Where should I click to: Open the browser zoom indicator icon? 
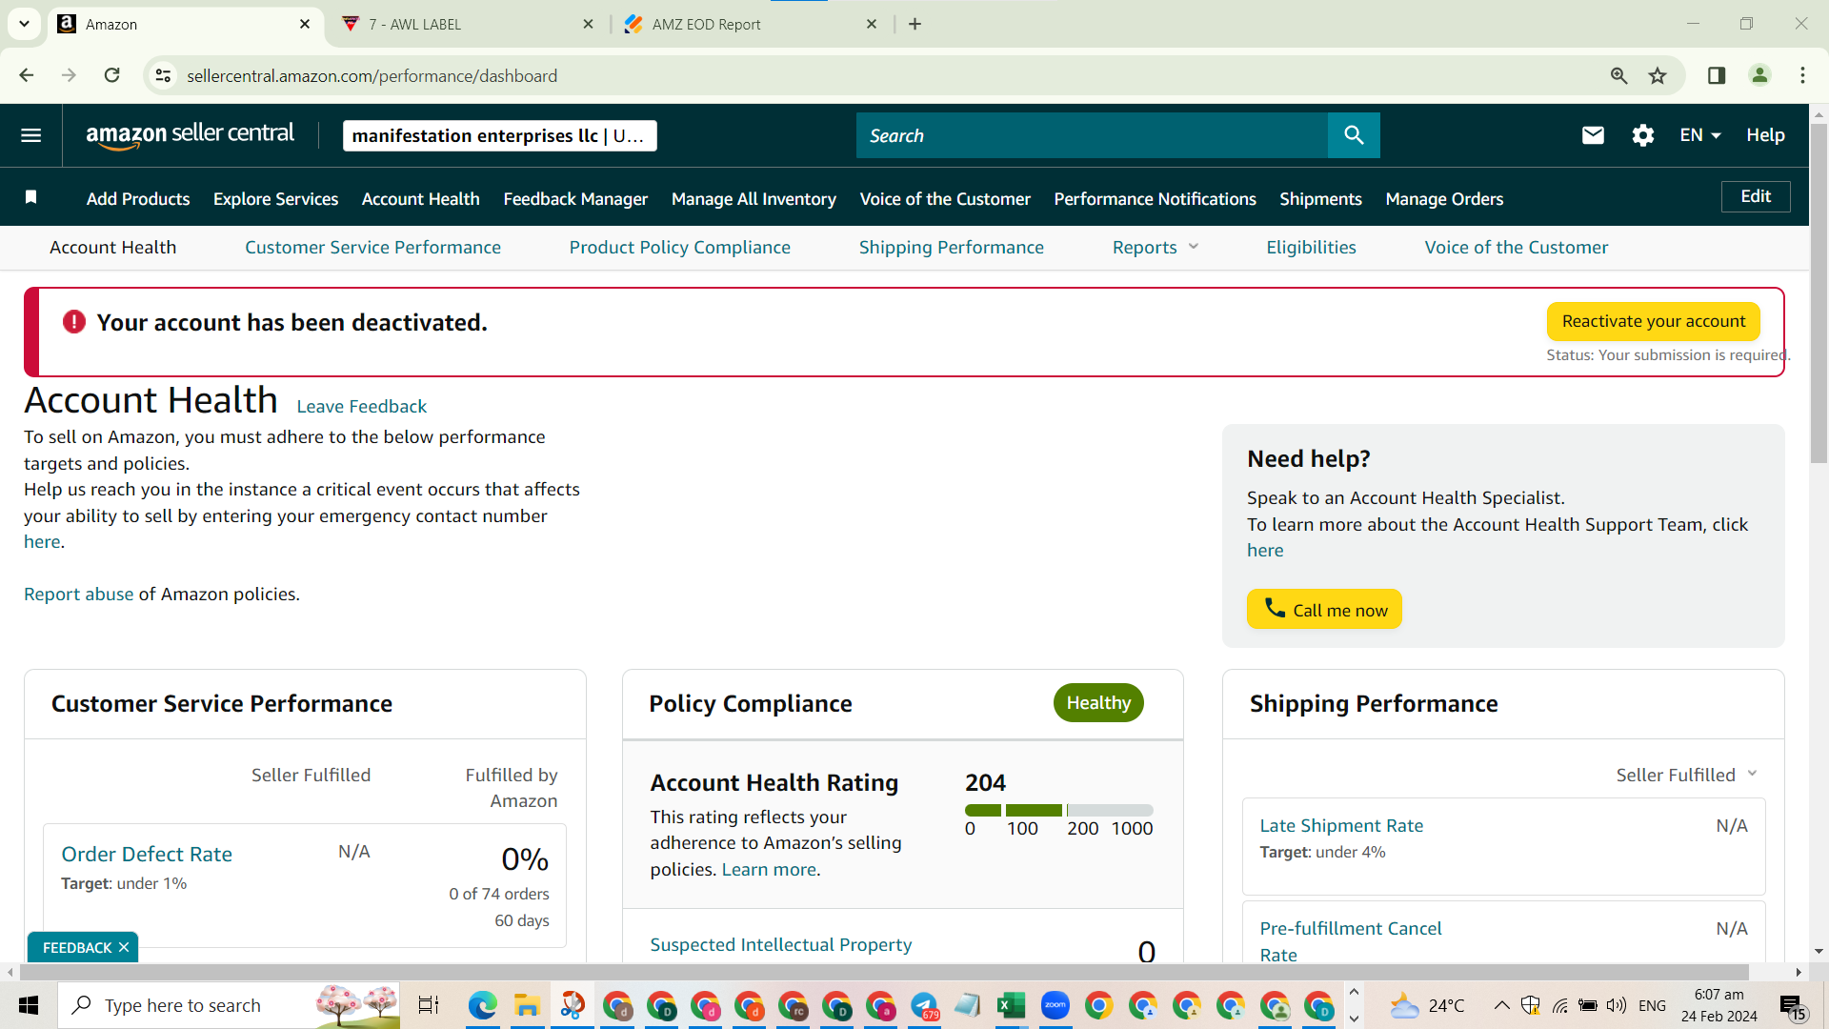click(x=1618, y=75)
